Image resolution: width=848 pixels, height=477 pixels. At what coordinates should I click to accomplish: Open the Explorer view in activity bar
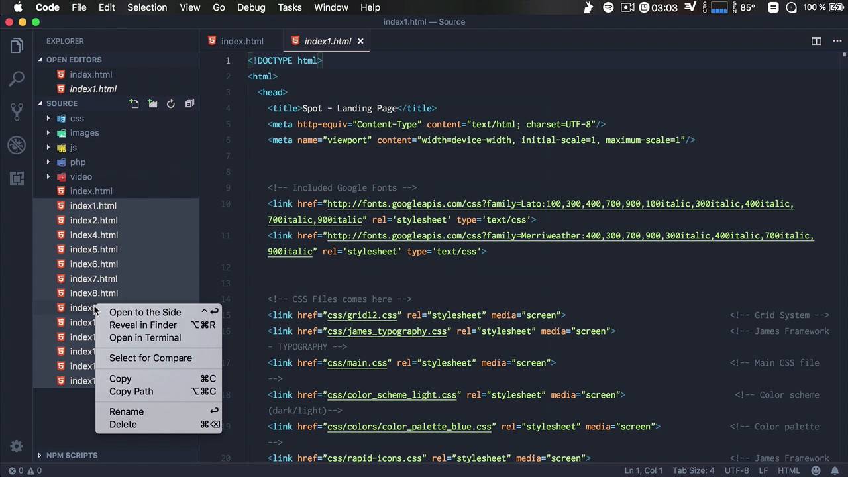[x=17, y=46]
